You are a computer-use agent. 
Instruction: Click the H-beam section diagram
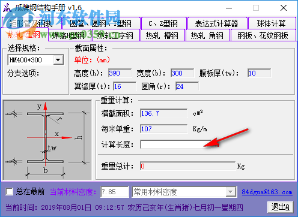[x=47, y=140]
